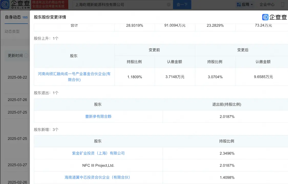Click the red banner promoting 商业传奇
The width and height of the screenshot is (288, 184).
click(x=50, y=4)
